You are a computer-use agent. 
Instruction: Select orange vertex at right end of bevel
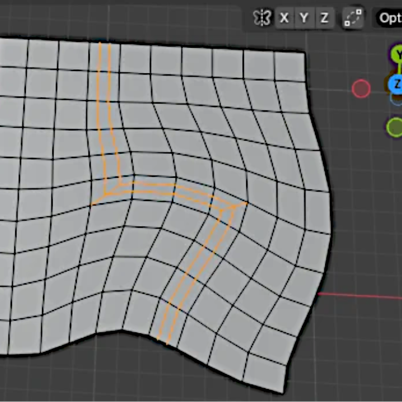(246, 203)
